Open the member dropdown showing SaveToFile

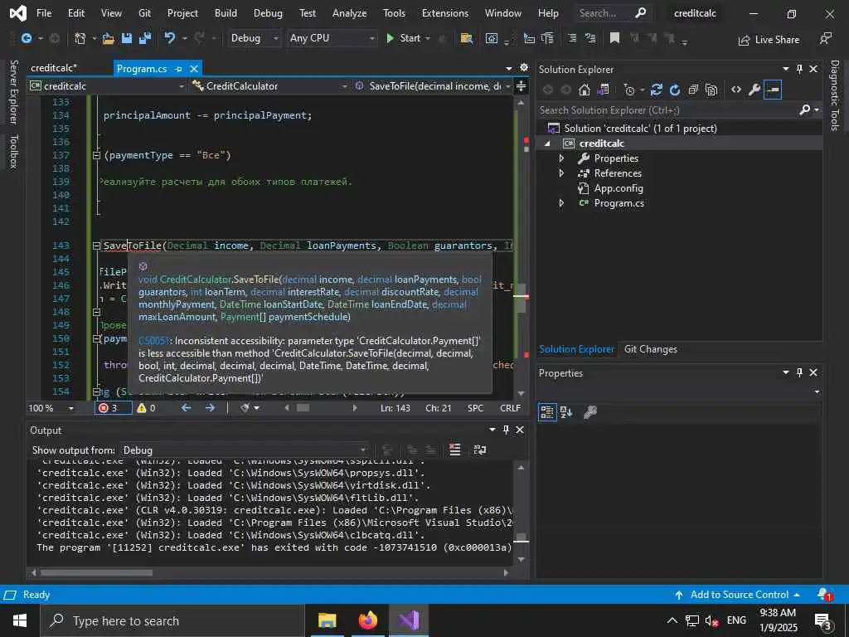(x=432, y=86)
